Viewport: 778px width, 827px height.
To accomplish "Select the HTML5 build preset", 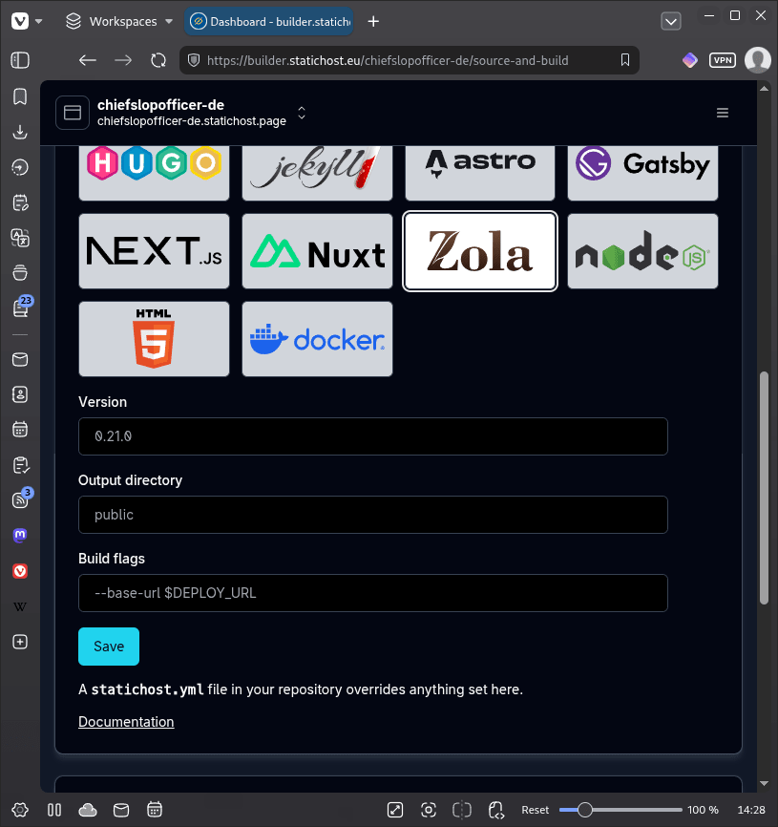I will (154, 339).
